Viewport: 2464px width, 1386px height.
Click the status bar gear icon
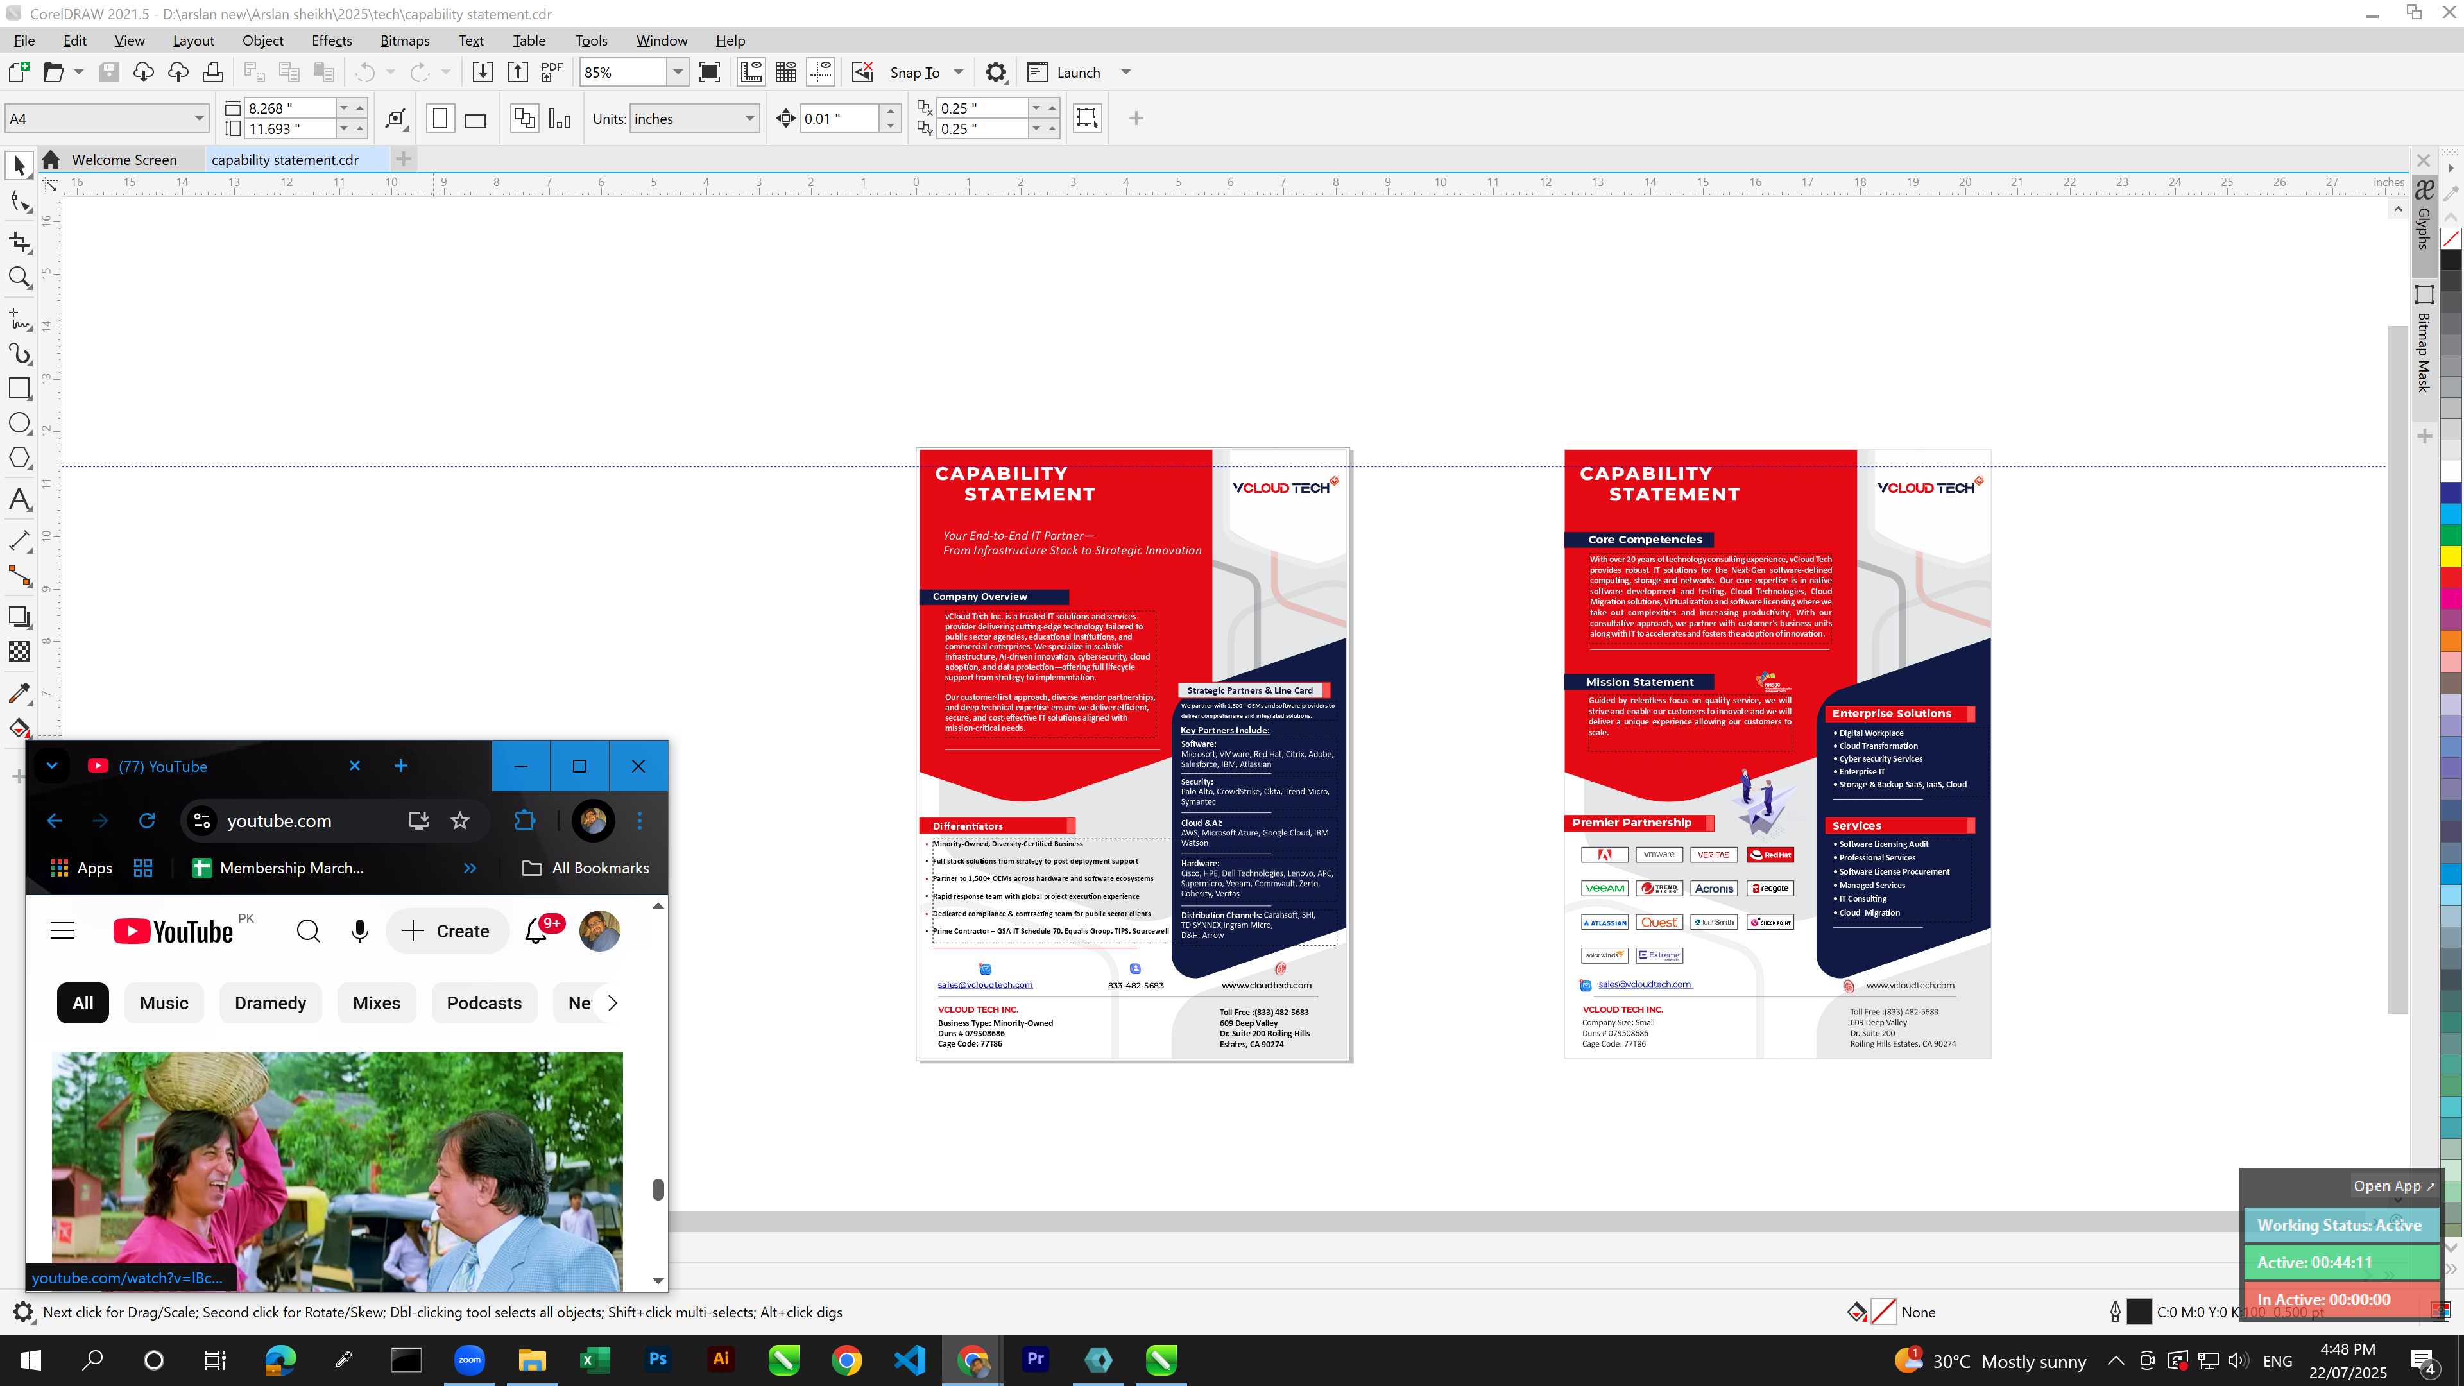tap(23, 1312)
